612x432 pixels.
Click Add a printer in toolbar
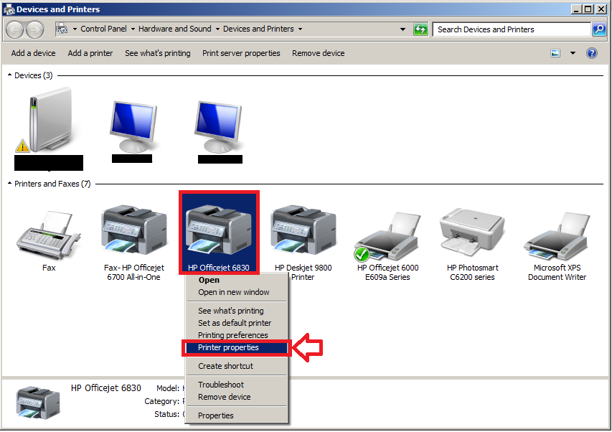coord(90,53)
